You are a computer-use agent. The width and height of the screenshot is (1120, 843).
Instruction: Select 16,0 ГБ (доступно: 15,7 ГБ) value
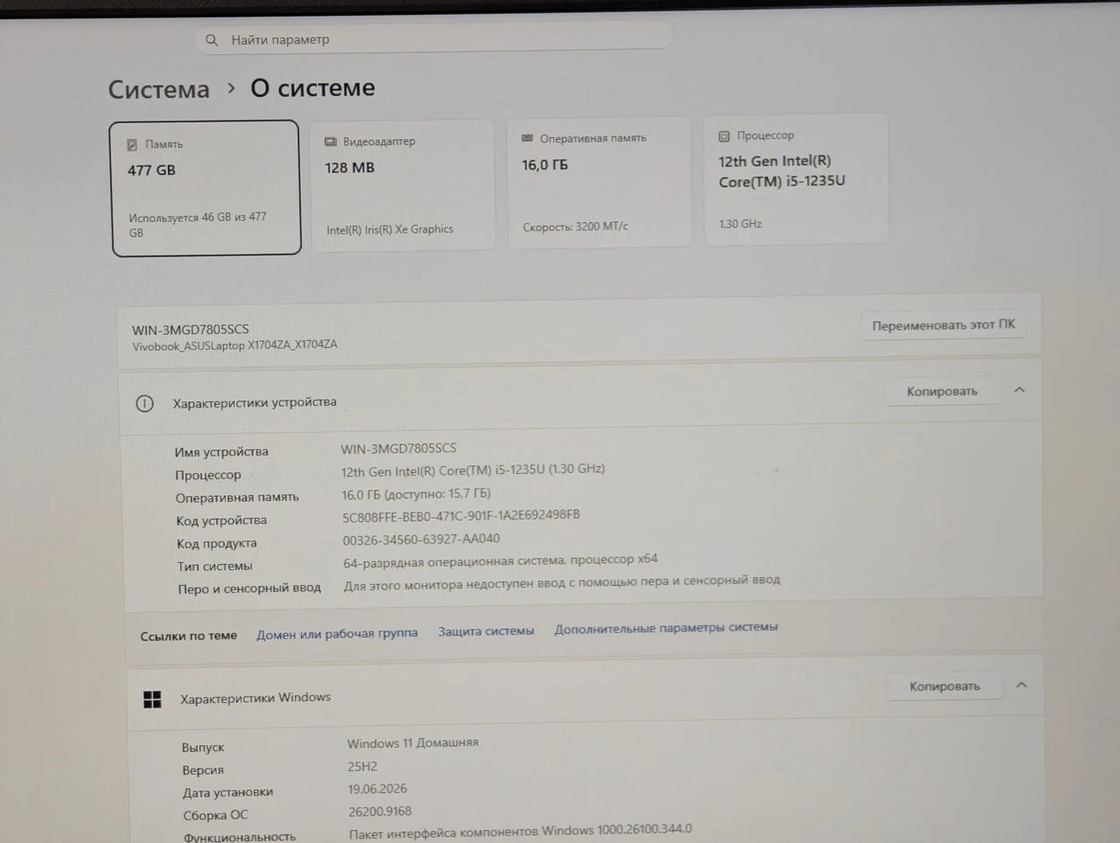[416, 494]
